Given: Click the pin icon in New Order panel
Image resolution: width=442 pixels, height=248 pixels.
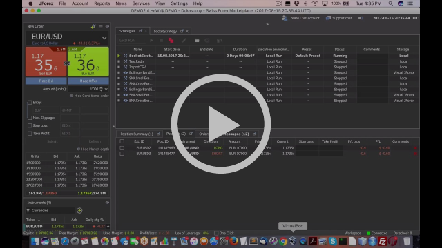Looking at the screenshot, I should (93, 26).
